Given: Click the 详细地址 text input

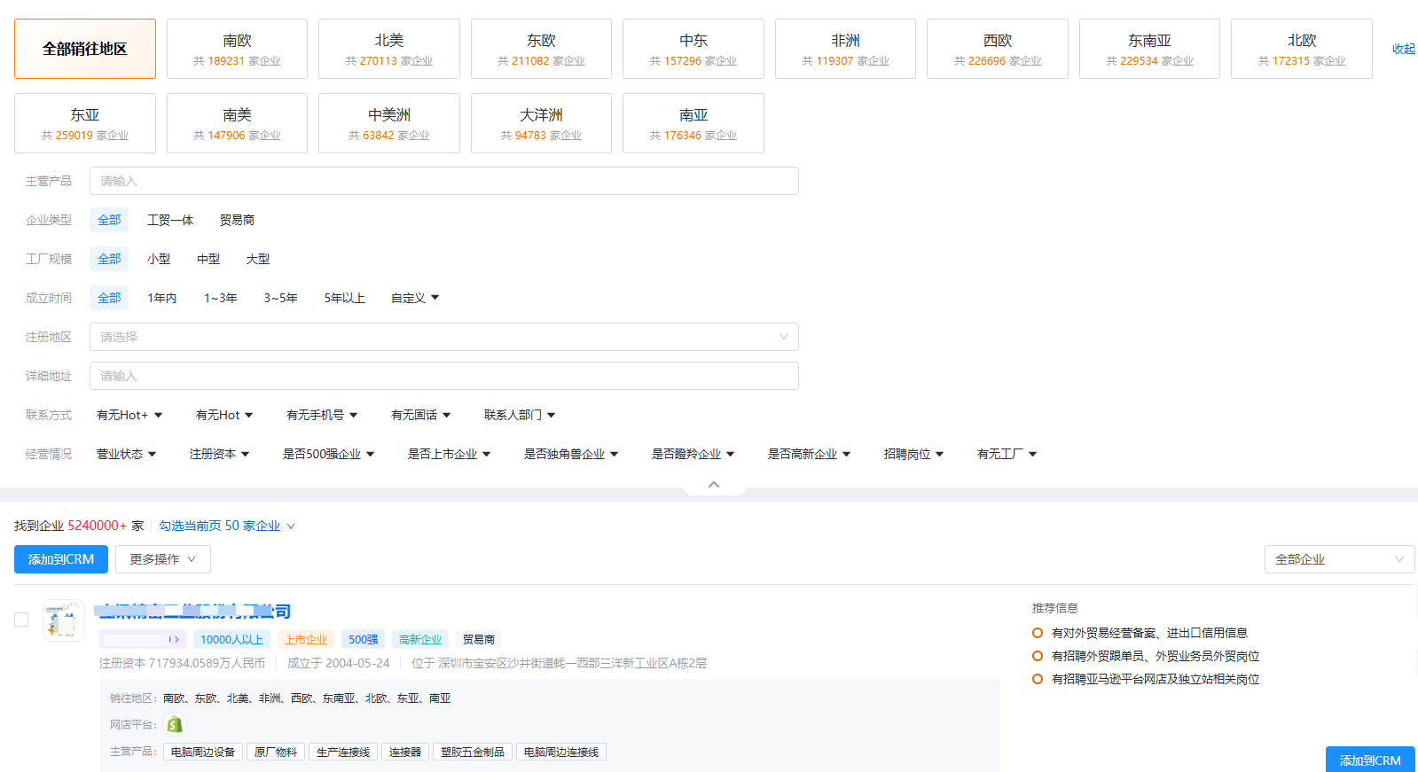Looking at the screenshot, I should (x=443, y=376).
